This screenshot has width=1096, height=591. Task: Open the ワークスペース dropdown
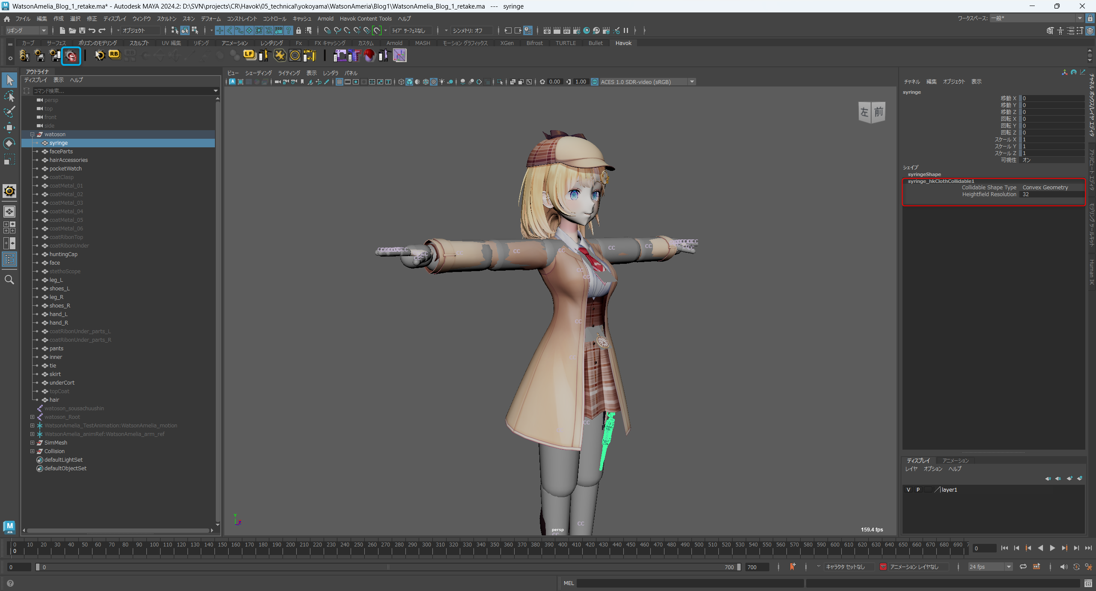[x=1036, y=18]
